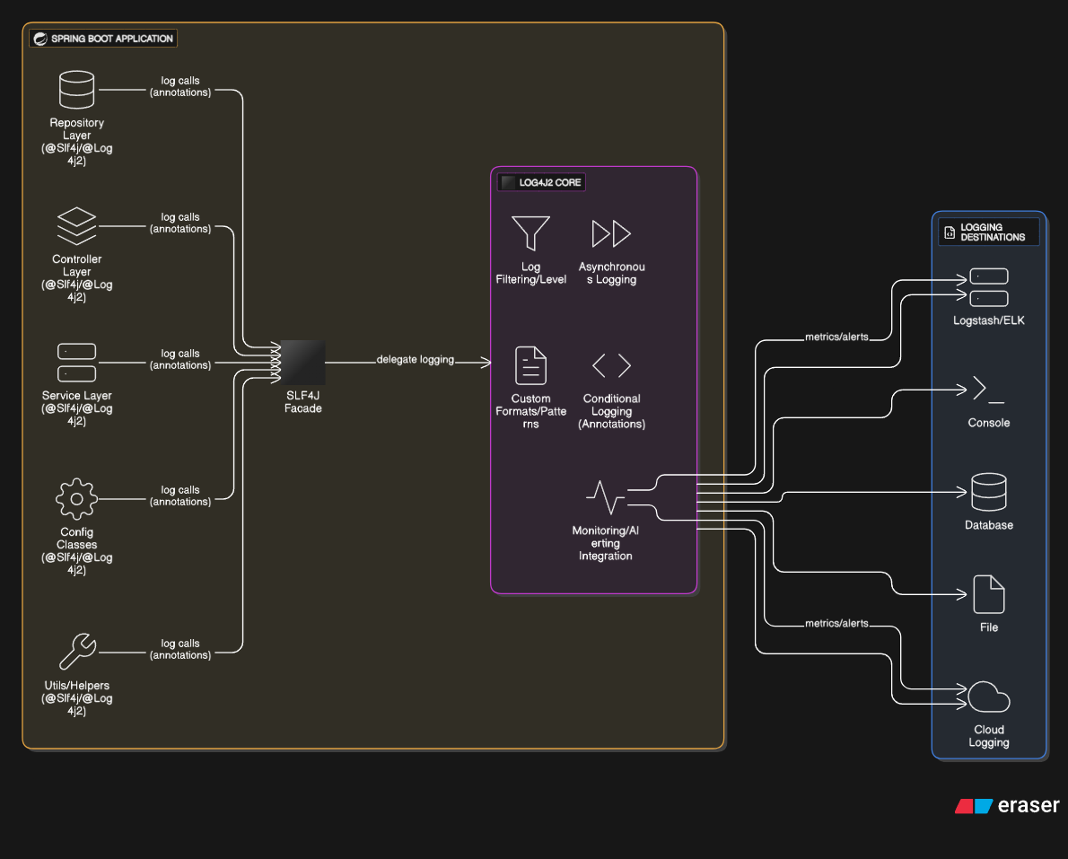The height and width of the screenshot is (859, 1068).
Task: Click the Spring Boot Application group label
Action: point(103,39)
